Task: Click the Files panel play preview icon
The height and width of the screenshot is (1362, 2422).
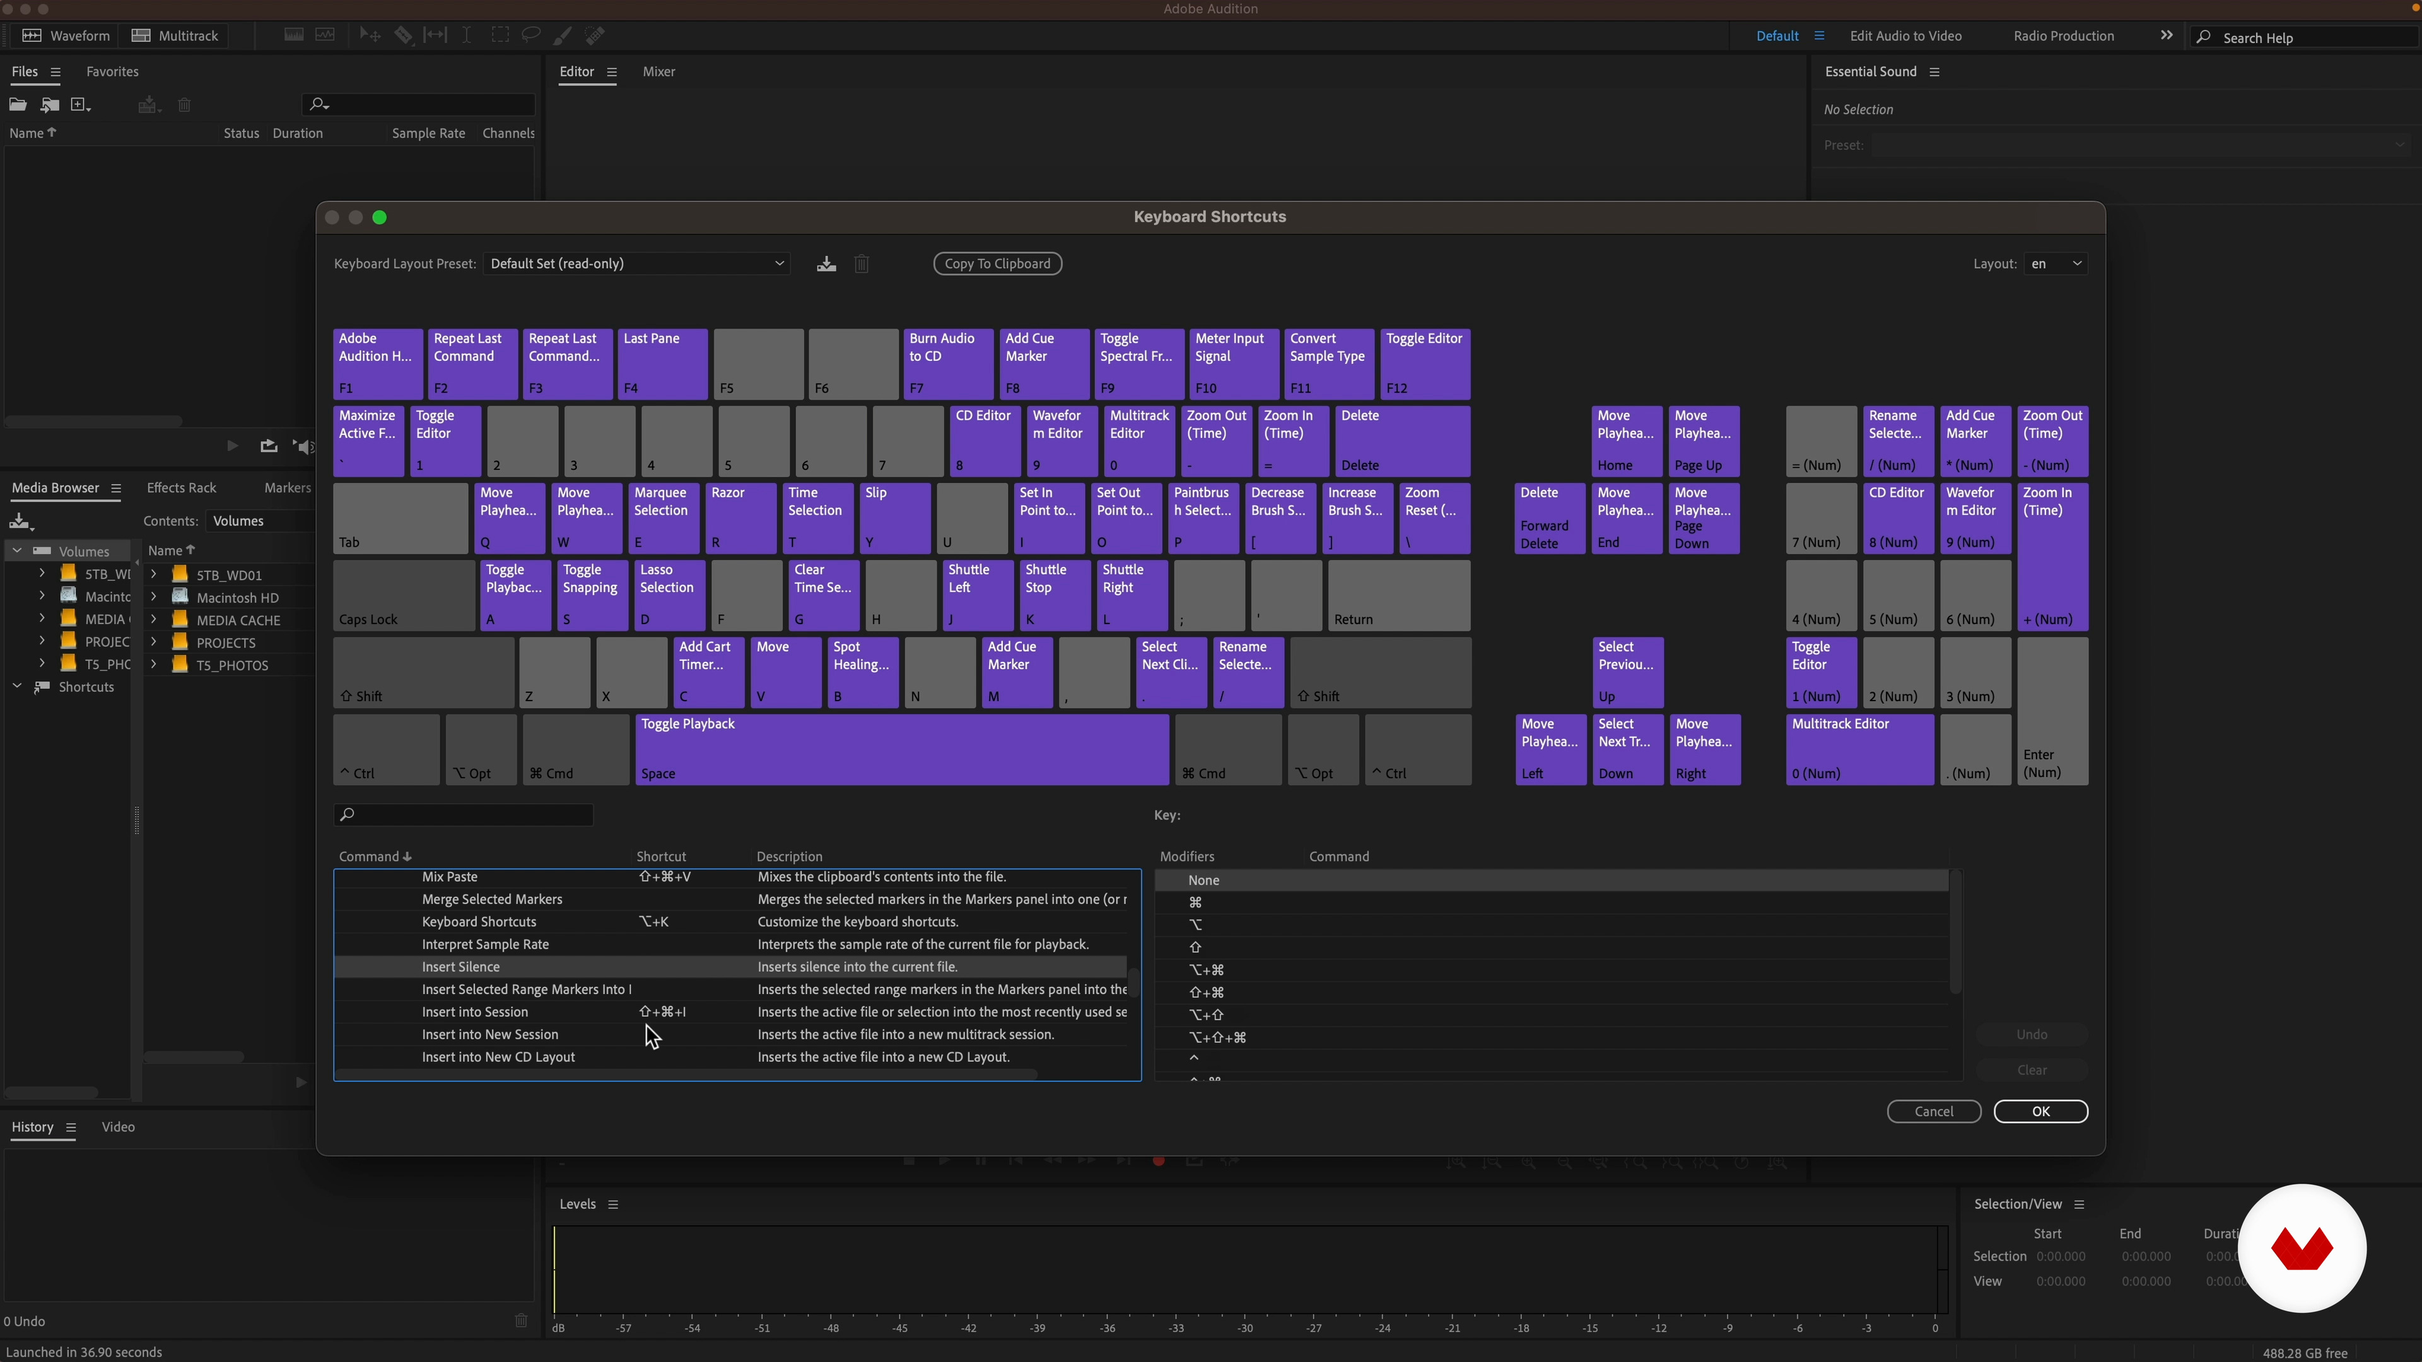Action: [232, 446]
